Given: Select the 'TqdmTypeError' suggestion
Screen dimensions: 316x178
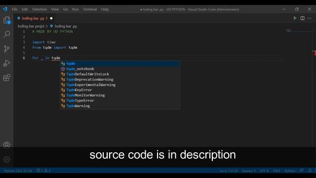Looking at the screenshot, I should point(120,100).
